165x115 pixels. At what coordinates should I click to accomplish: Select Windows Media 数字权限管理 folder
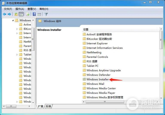[x=103, y=97]
